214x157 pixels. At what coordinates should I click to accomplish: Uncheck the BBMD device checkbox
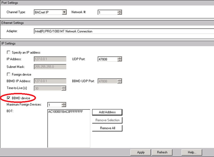8,98
